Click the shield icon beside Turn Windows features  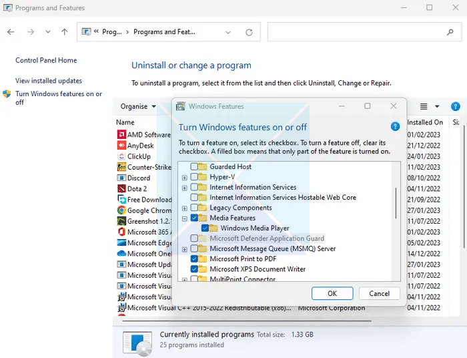click(x=7, y=94)
